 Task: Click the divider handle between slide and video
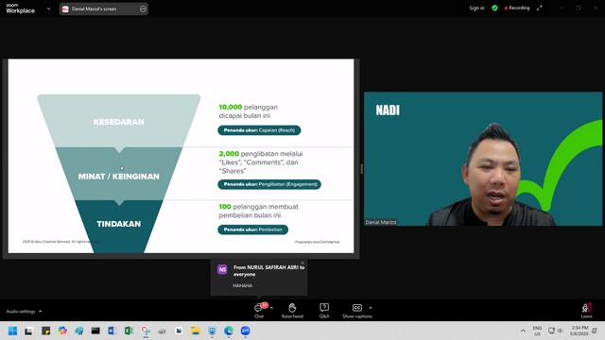coord(361,169)
